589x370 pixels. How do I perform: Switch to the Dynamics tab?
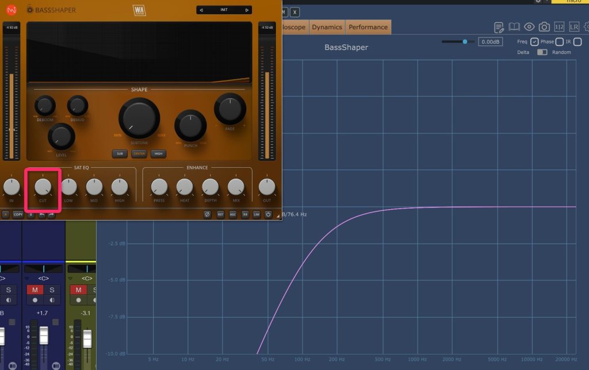click(x=327, y=27)
